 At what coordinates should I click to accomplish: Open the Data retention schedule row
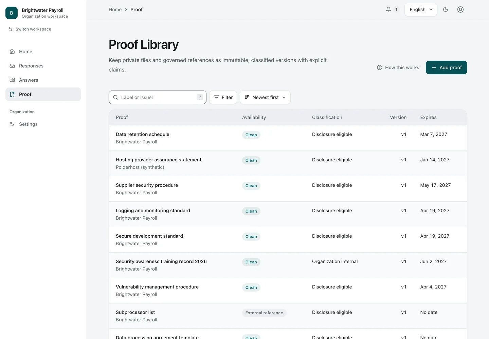(288, 138)
